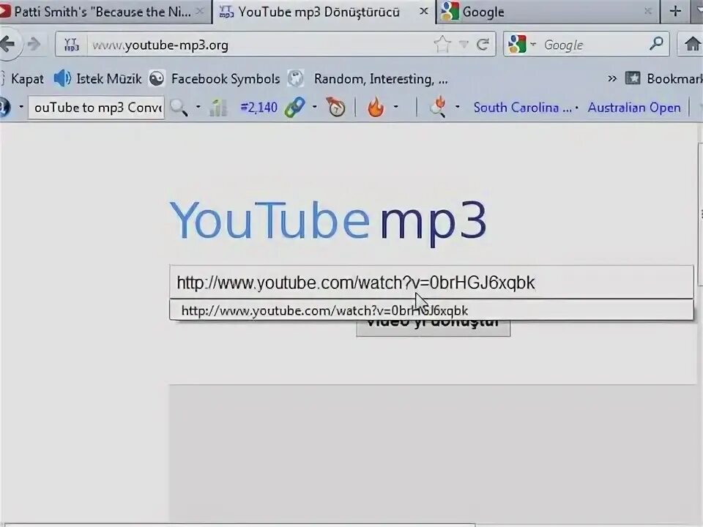Reload the page with the refresh icon
This screenshot has height=527, width=703.
(x=483, y=45)
